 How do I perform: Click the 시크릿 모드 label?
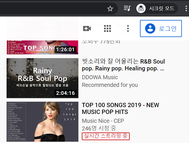coord(162,9)
